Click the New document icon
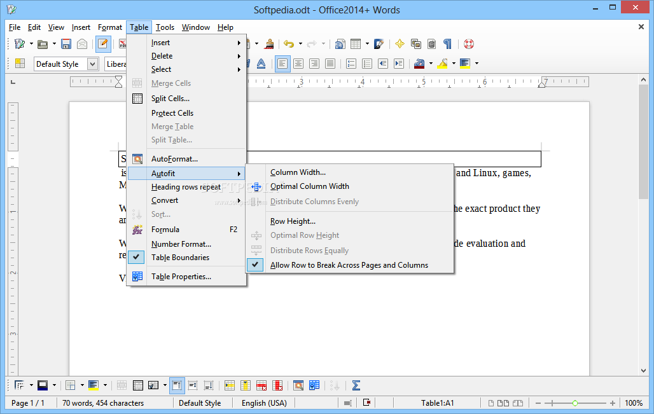 (19, 44)
